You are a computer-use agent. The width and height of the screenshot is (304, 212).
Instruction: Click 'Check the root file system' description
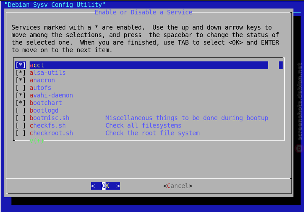[x=152, y=133]
